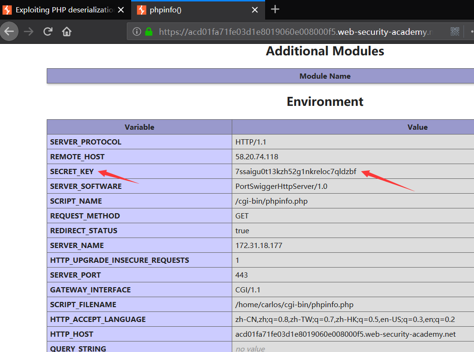Close the Exploiting PHP deserialization tab

pyautogui.click(x=121, y=10)
